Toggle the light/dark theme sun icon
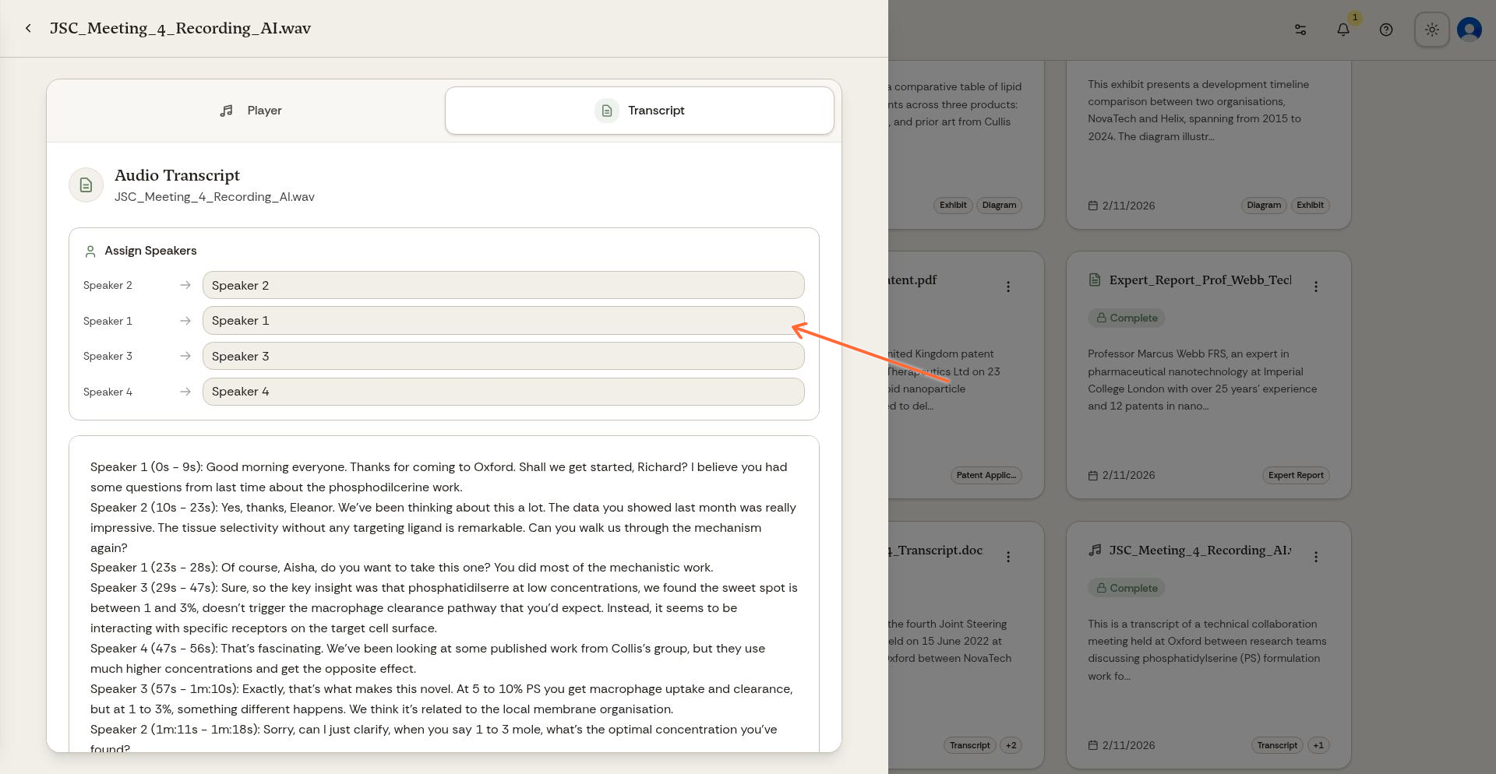1496x774 pixels. click(x=1431, y=29)
